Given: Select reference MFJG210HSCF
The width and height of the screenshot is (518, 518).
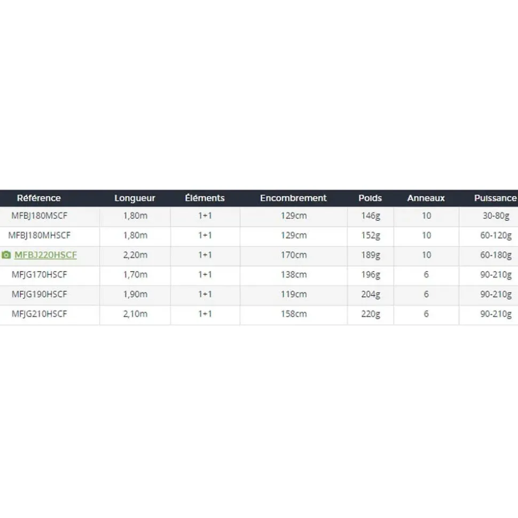Looking at the screenshot, I should point(40,314).
